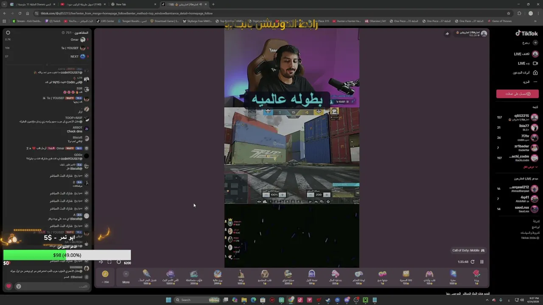The height and width of the screenshot is (305, 543).
Task: Reload the page in the browser
Action: 20,13
